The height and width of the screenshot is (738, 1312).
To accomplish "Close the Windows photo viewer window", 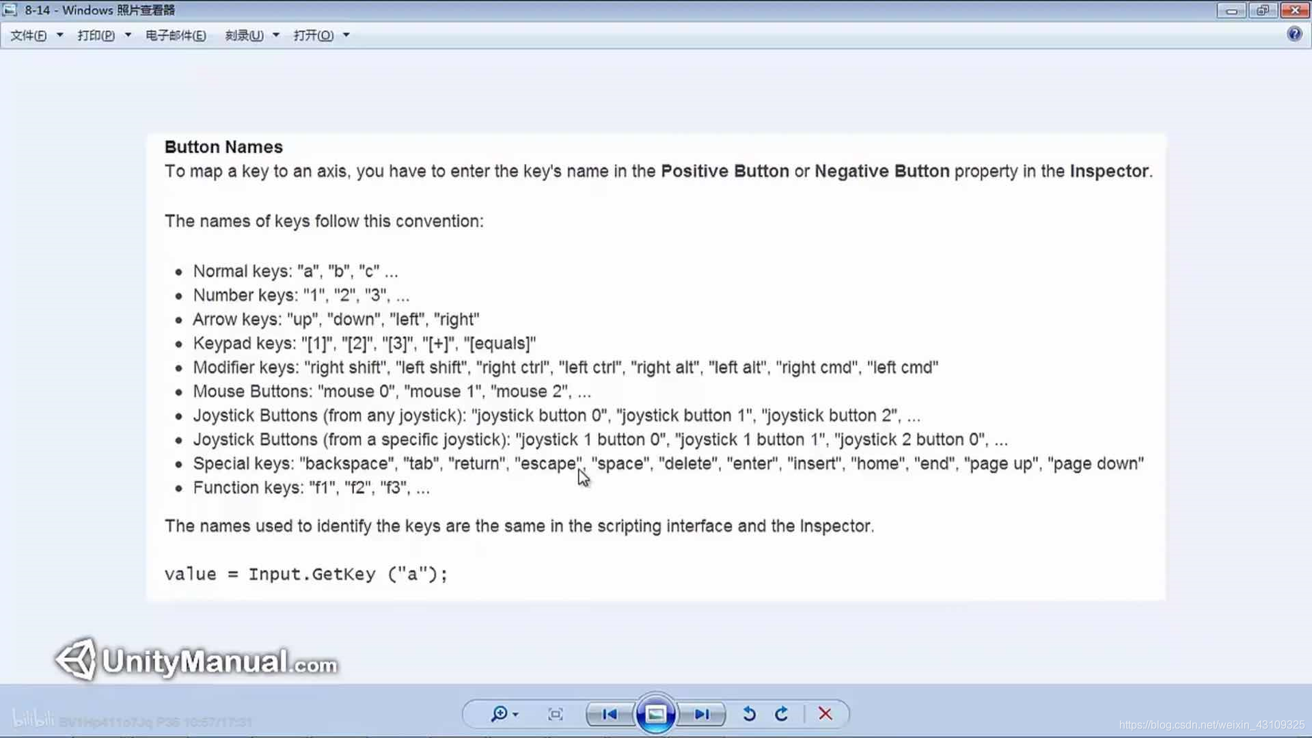I will (x=1294, y=10).
